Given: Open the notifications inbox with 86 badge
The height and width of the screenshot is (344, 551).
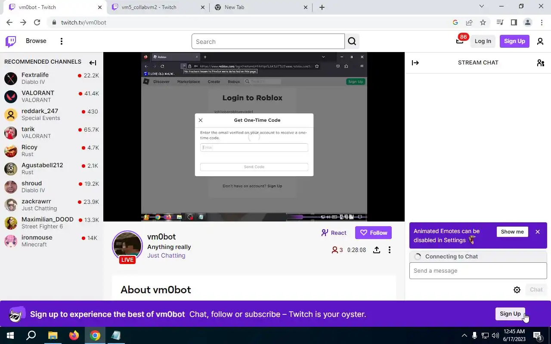Looking at the screenshot, I should click(x=460, y=41).
